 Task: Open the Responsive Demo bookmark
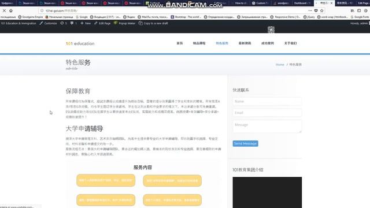[x=285, y=17]
